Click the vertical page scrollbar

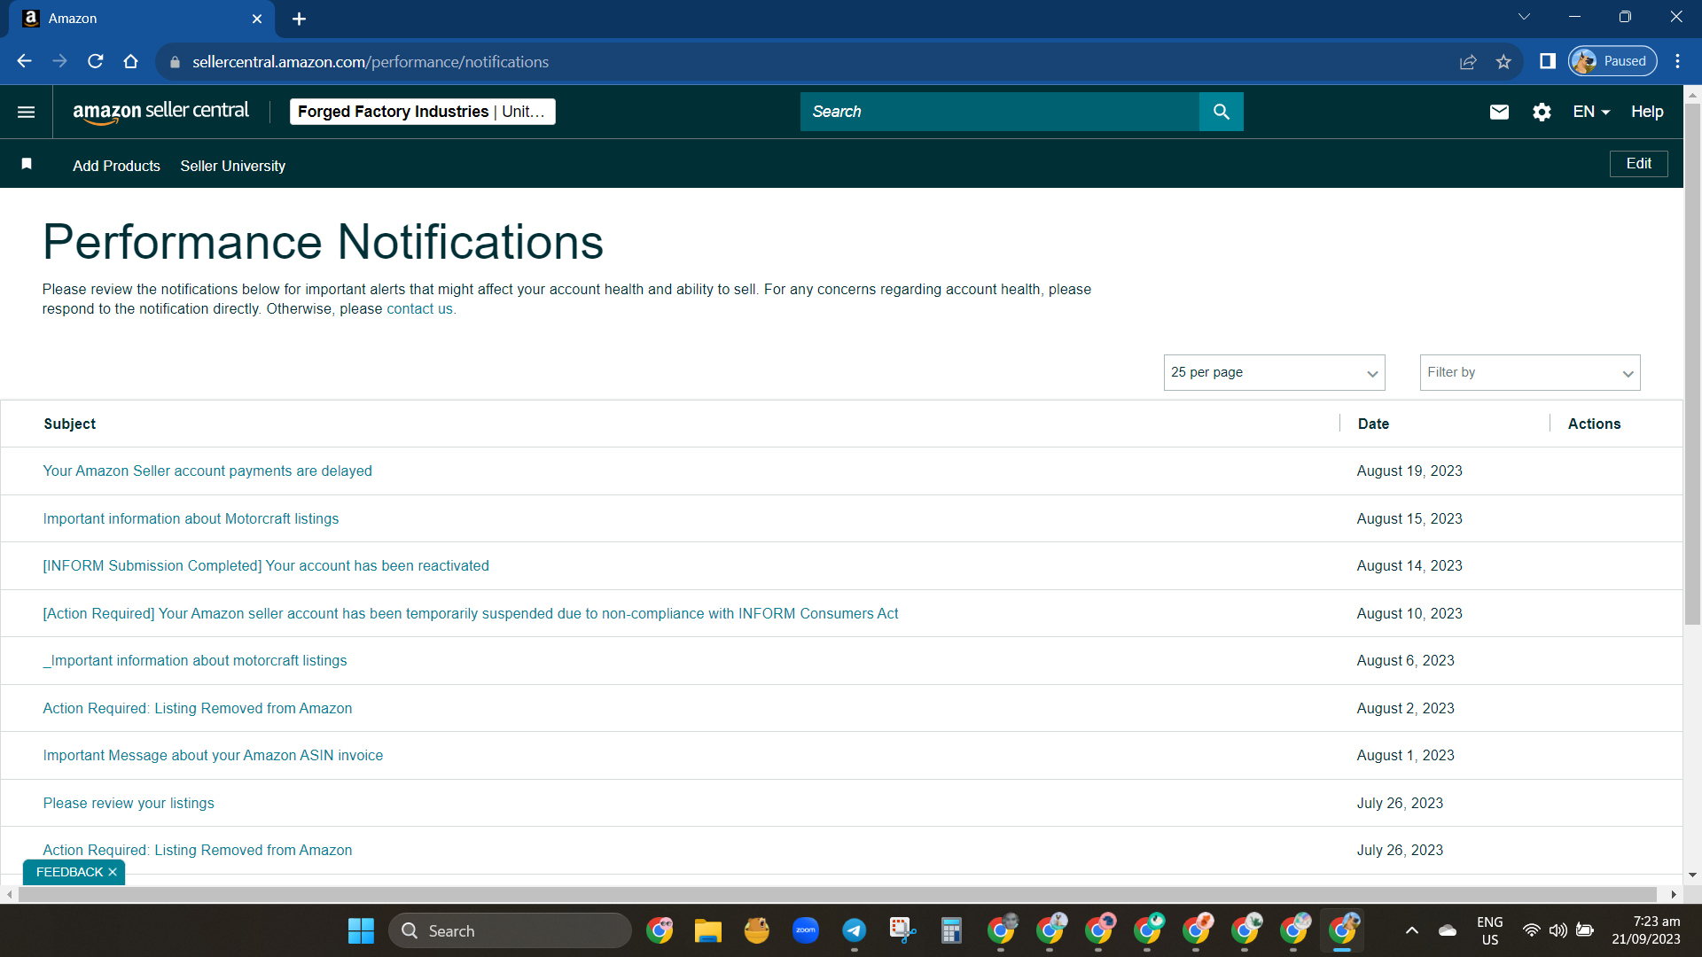point(1692,363)
